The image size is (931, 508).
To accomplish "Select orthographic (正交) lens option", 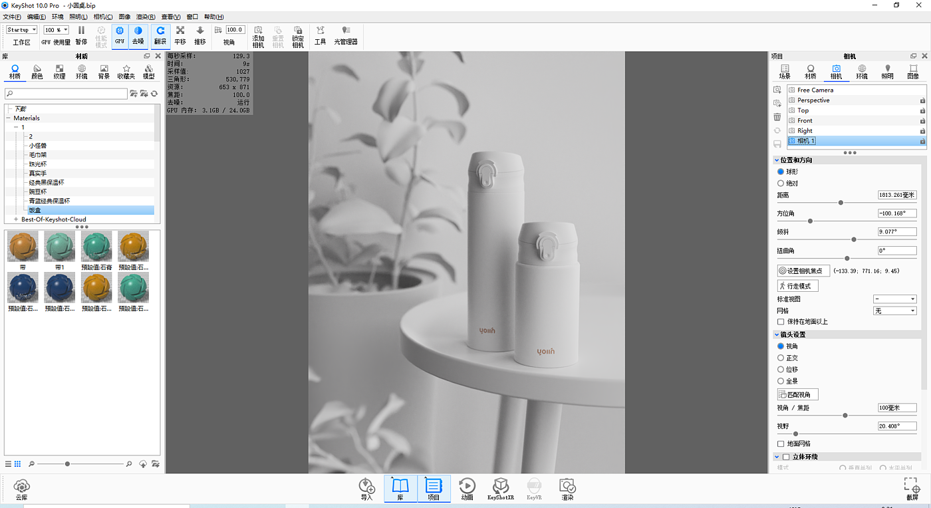I will 781,358.
